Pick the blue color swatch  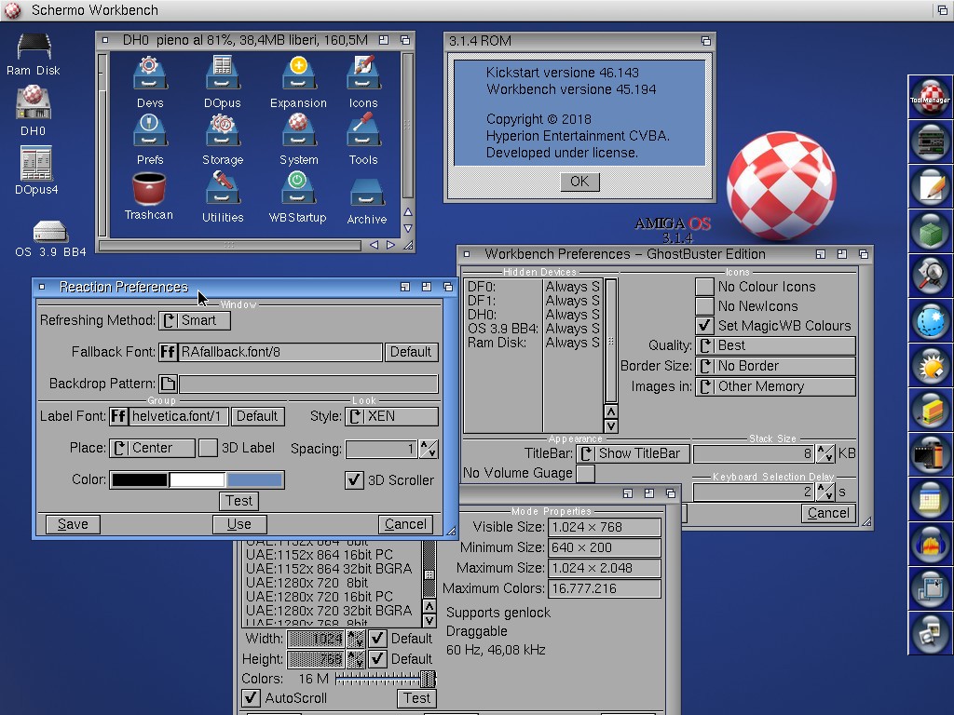pos(254,480)
